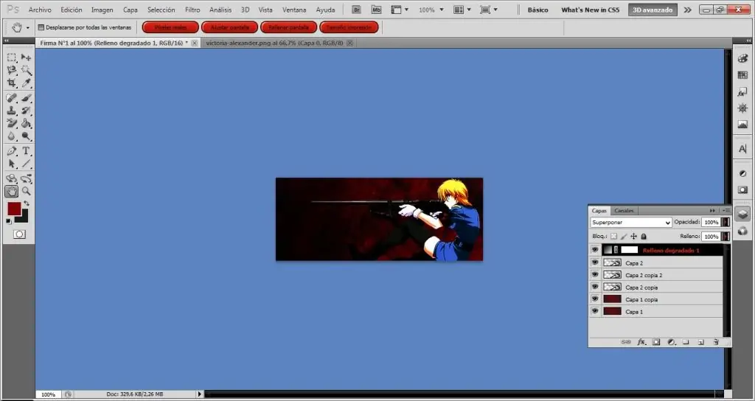Add a layer mask from panel footer

pyautogui.click(x=655, y=342)
